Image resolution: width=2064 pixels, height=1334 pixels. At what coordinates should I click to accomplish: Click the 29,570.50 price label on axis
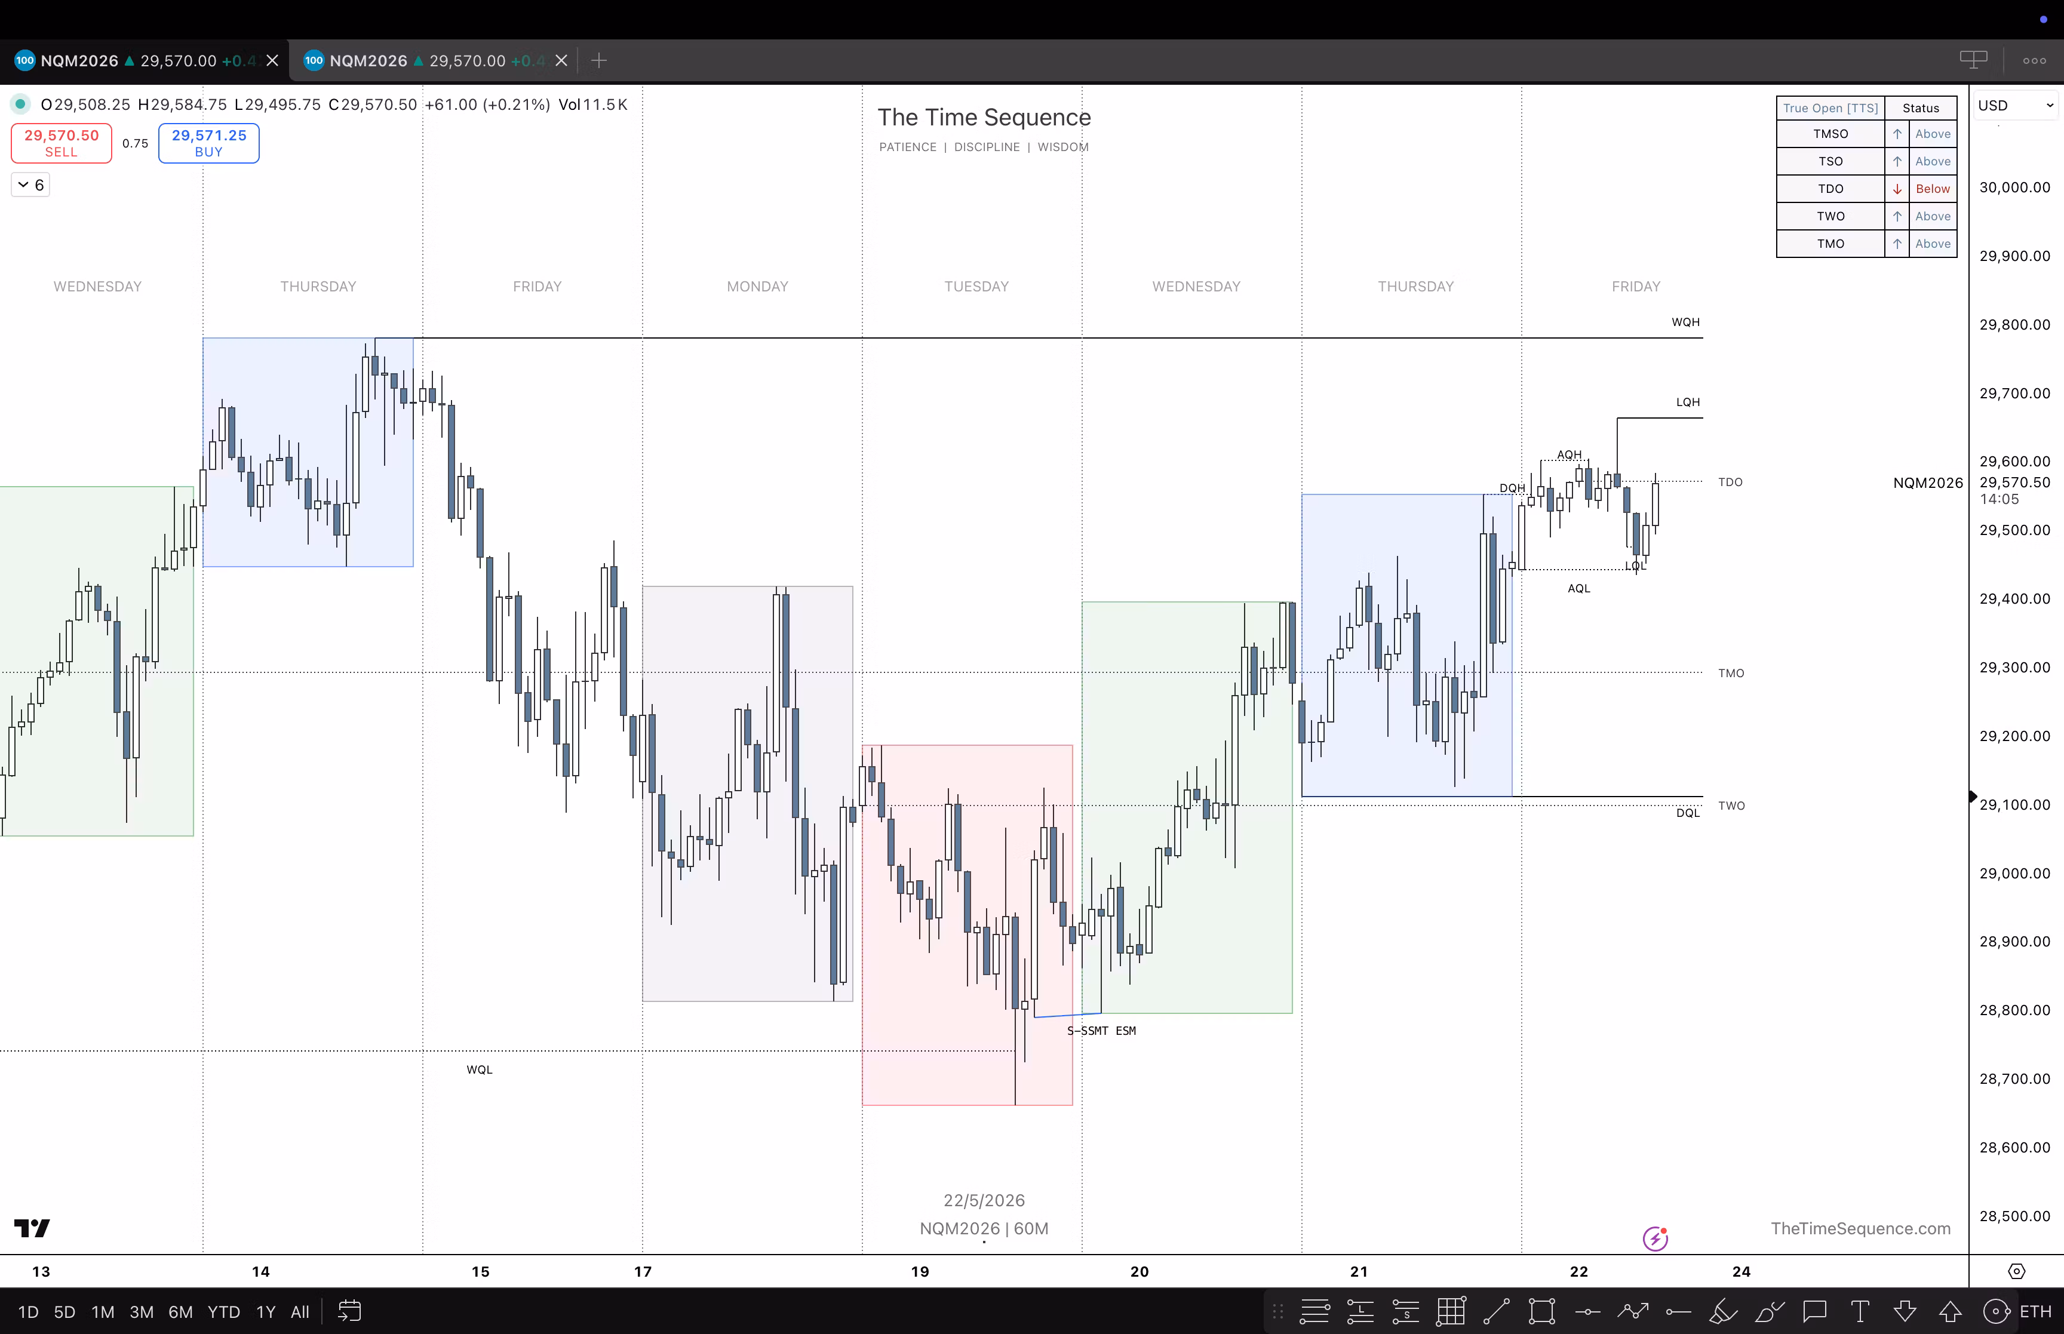(x=2014, y=482)
